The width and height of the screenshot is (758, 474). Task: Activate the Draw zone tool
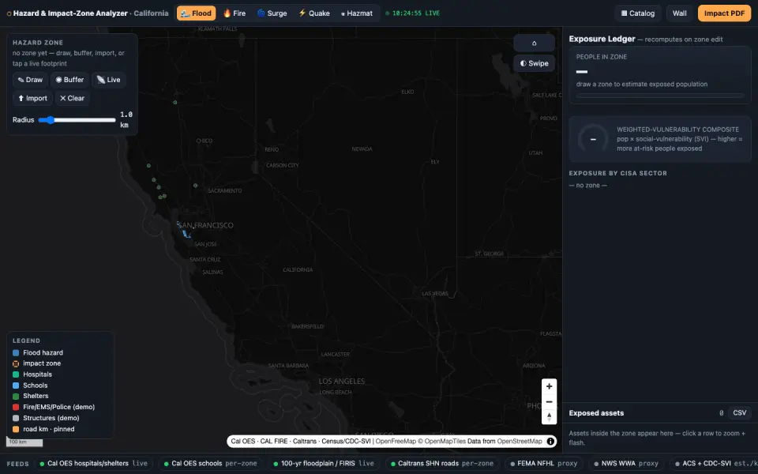[30, 80]
